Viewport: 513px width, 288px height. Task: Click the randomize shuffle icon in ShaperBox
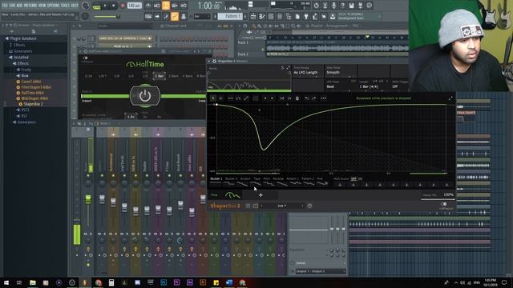pyautogui.click(x=281, y=98)
